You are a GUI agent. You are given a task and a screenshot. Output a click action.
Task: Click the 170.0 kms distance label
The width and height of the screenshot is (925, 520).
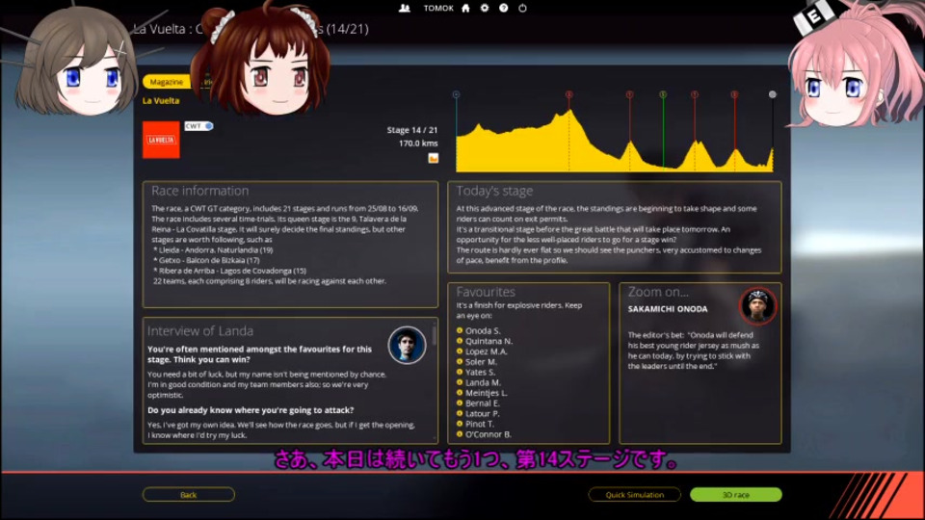pos(418,143)
